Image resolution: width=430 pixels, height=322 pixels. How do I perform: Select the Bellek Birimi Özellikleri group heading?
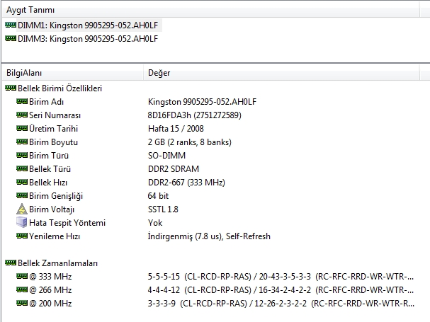pyautogui.click(x=60, y=88)
